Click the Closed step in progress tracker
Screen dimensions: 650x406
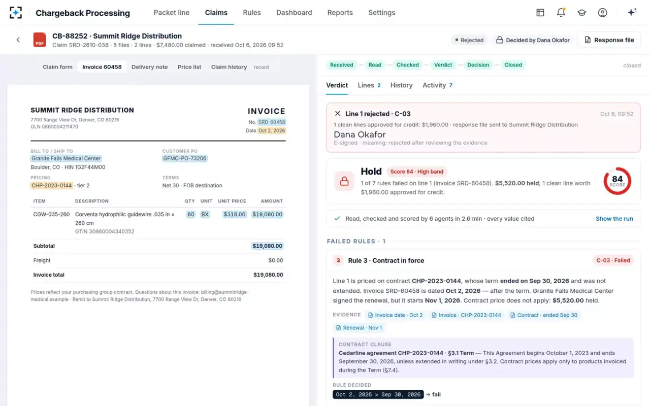(513, 65)
